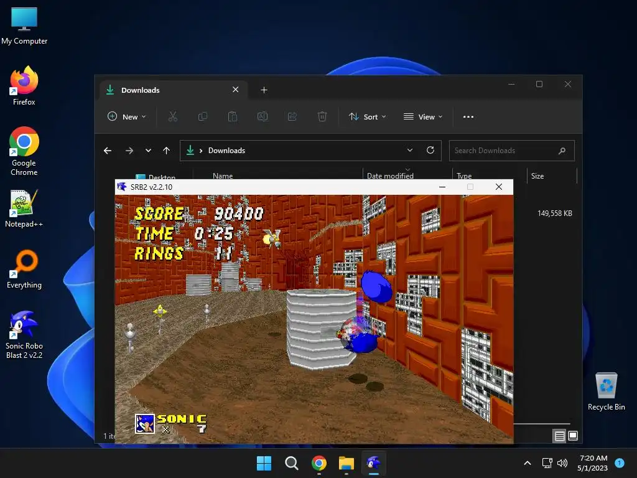The image size is (637, 478).
Task: Expand recent locations chevron
Action: pyautogui.click(x=148, y=151)
